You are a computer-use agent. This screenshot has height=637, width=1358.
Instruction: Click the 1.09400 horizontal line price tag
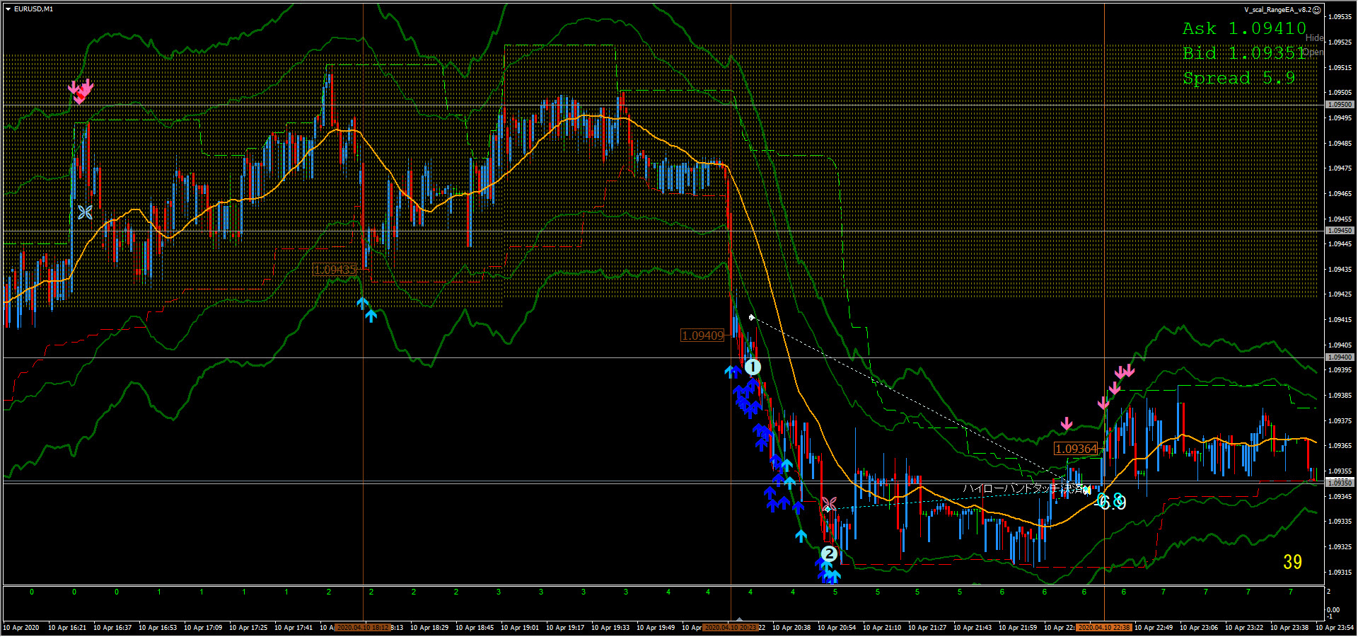coord(1340,357)
